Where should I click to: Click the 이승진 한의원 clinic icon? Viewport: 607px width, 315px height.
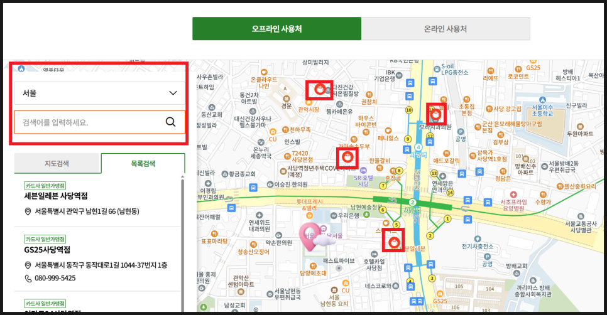click(x=270, y=184)
